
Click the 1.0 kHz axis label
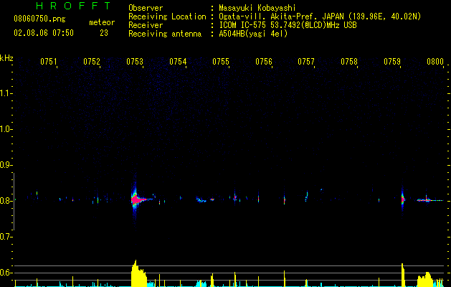coord(5,129)
